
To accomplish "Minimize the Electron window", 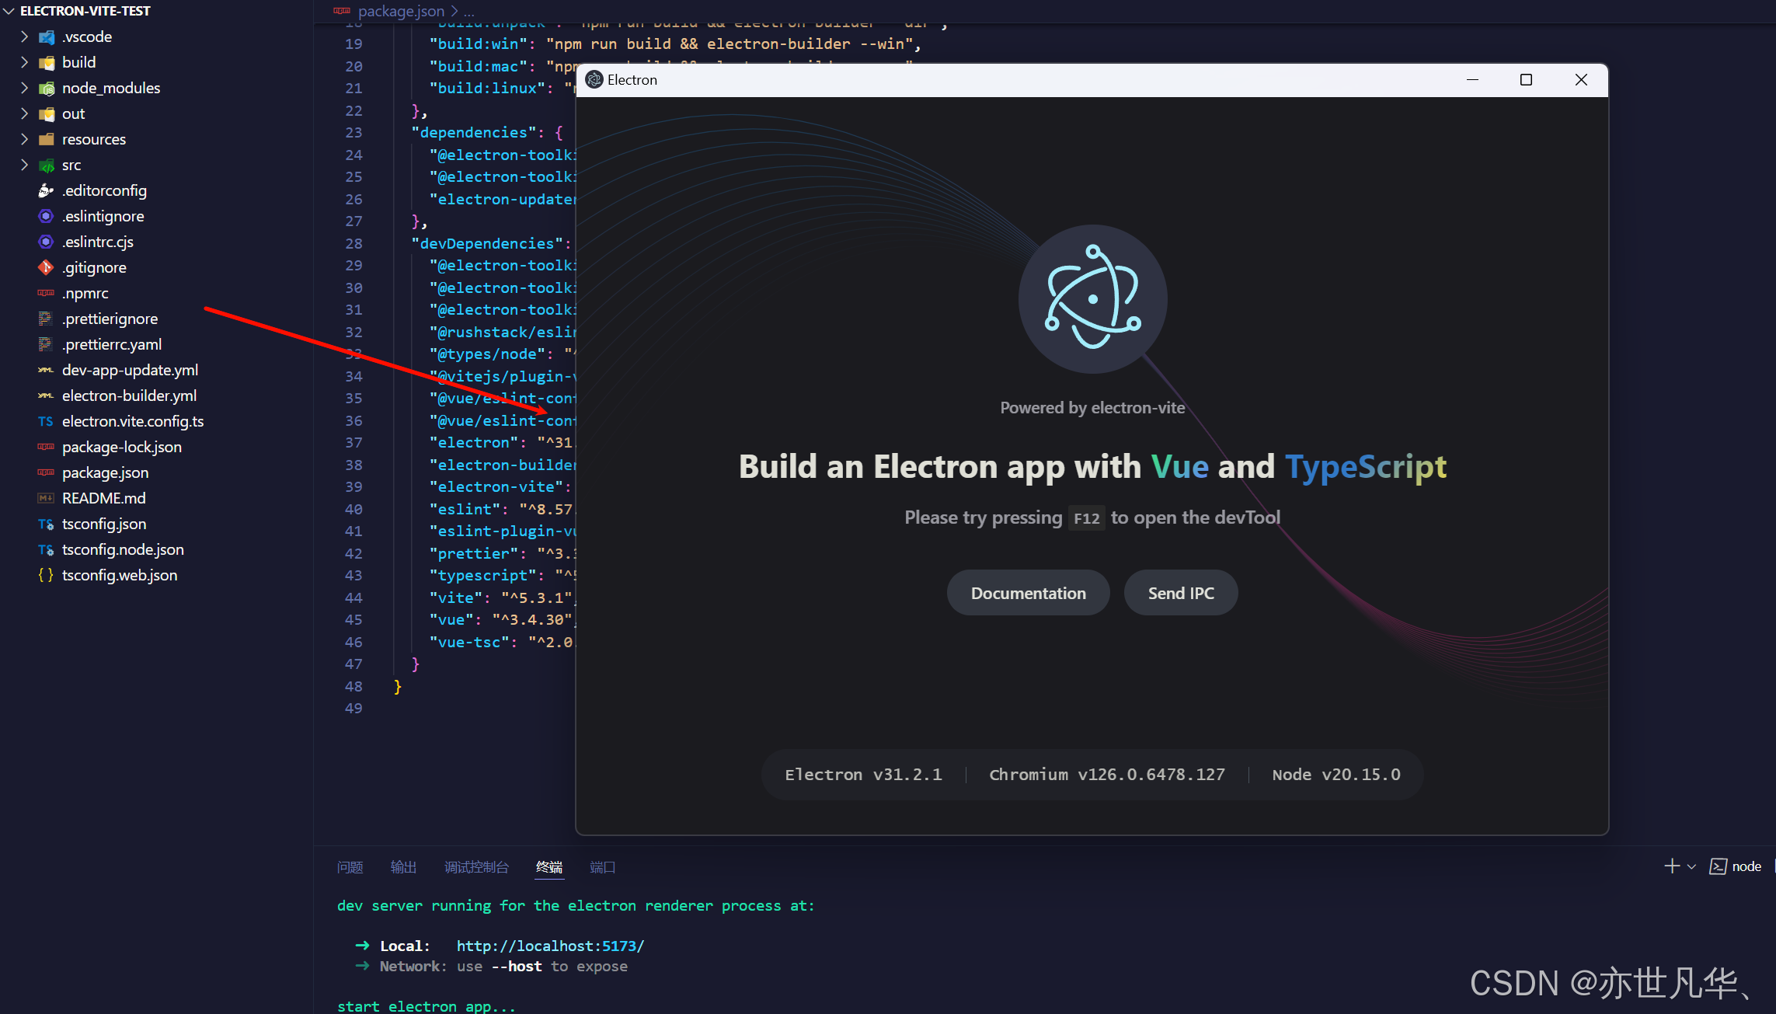I will click(1472, 80).
